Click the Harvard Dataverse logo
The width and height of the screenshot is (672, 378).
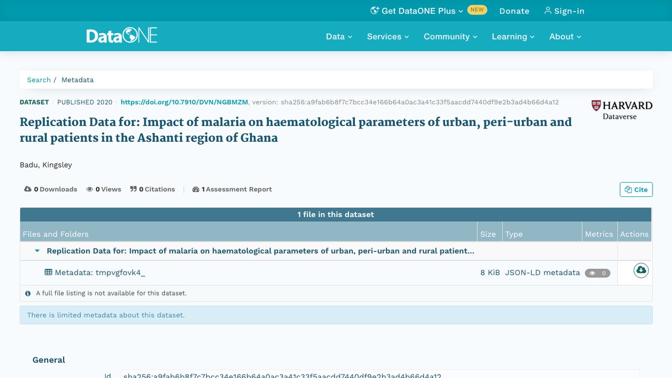622,110
